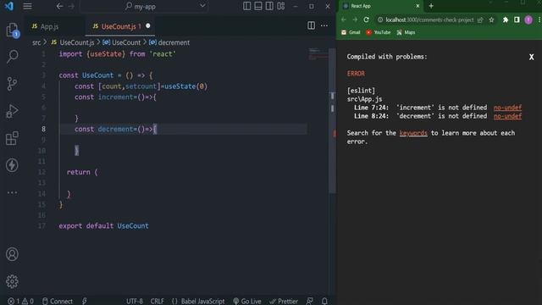
Task: Open the Search view in activity bar
Action: coord(12,57)
